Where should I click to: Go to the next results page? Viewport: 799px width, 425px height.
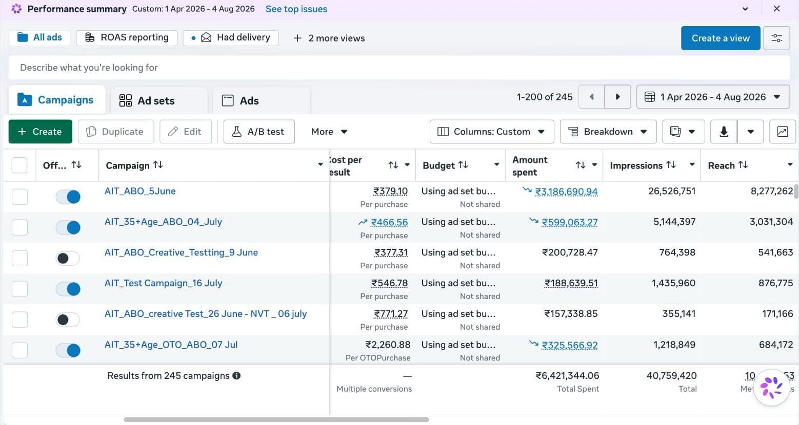pos(617,97)
